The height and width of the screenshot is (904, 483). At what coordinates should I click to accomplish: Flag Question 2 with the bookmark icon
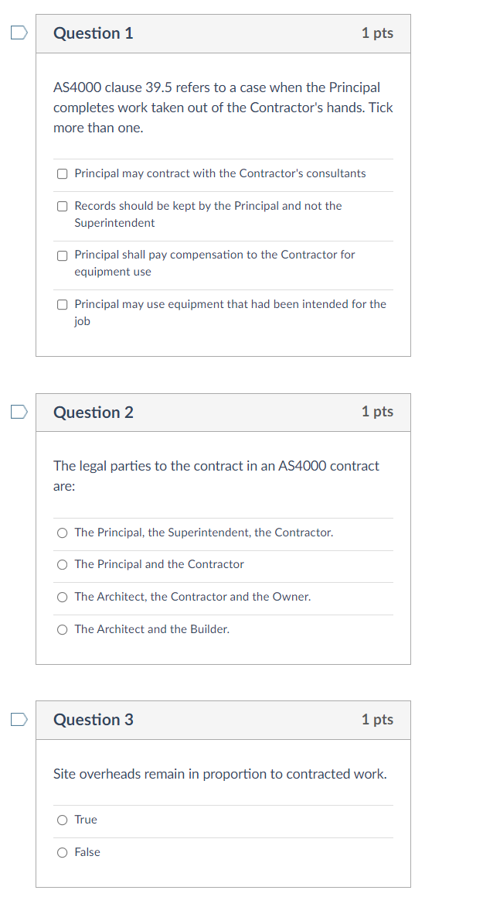click(19, 412)
